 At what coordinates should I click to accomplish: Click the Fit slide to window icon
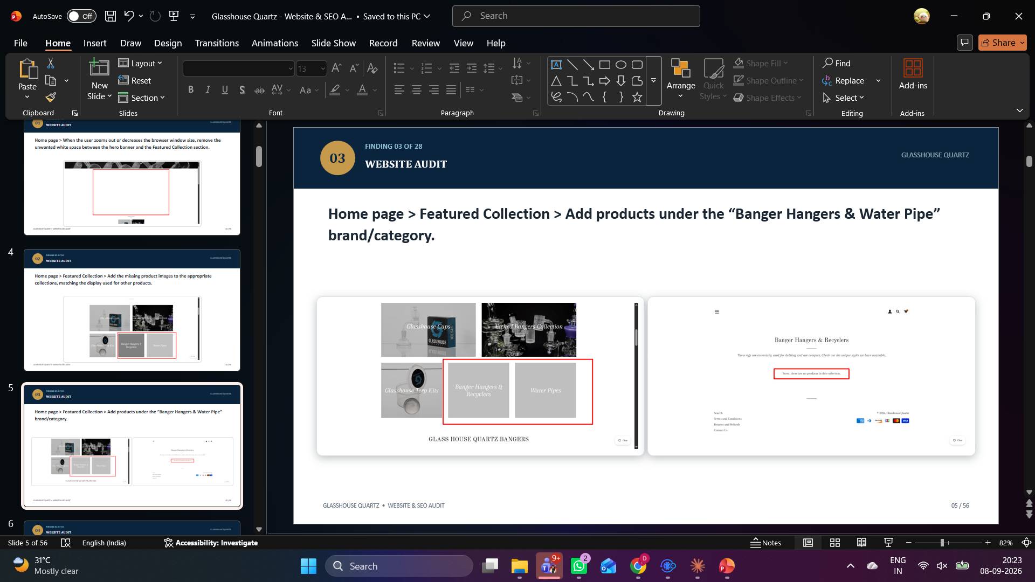click(1027, 543)
